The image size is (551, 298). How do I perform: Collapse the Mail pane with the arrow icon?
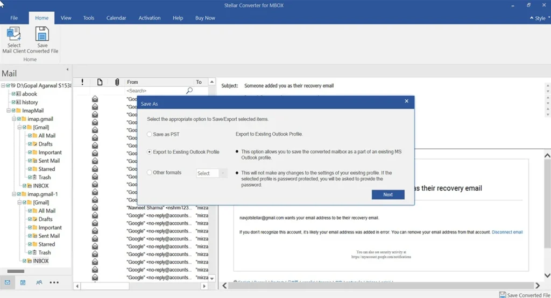pyautogui.click(x=67, y=69)
